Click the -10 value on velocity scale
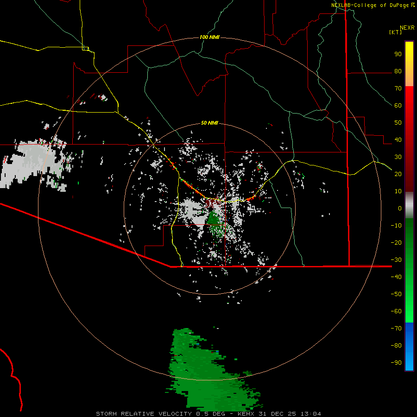 tap(396, 226)
